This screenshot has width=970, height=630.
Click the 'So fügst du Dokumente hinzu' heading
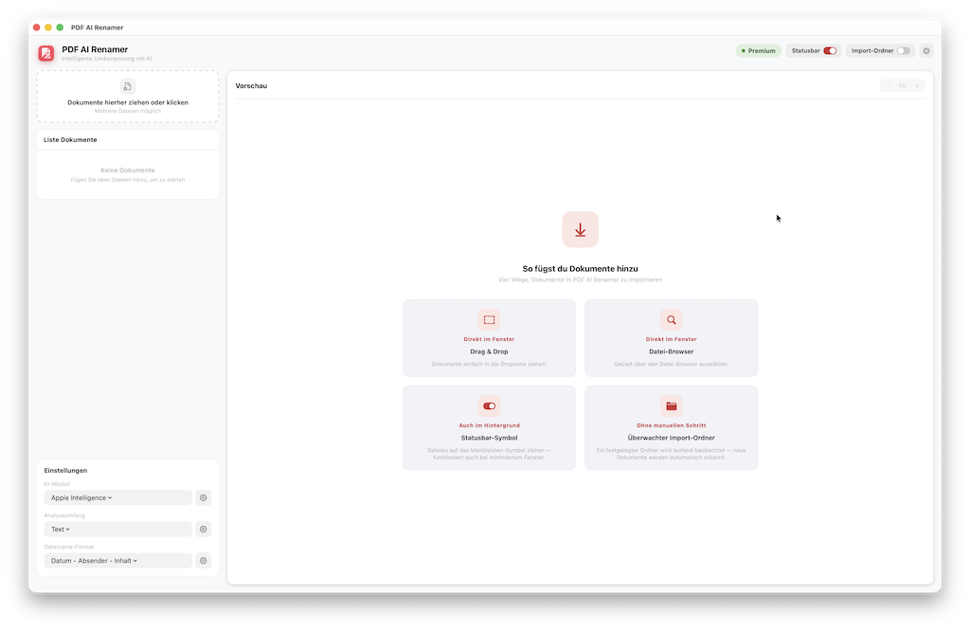click(x=581, y=269)
